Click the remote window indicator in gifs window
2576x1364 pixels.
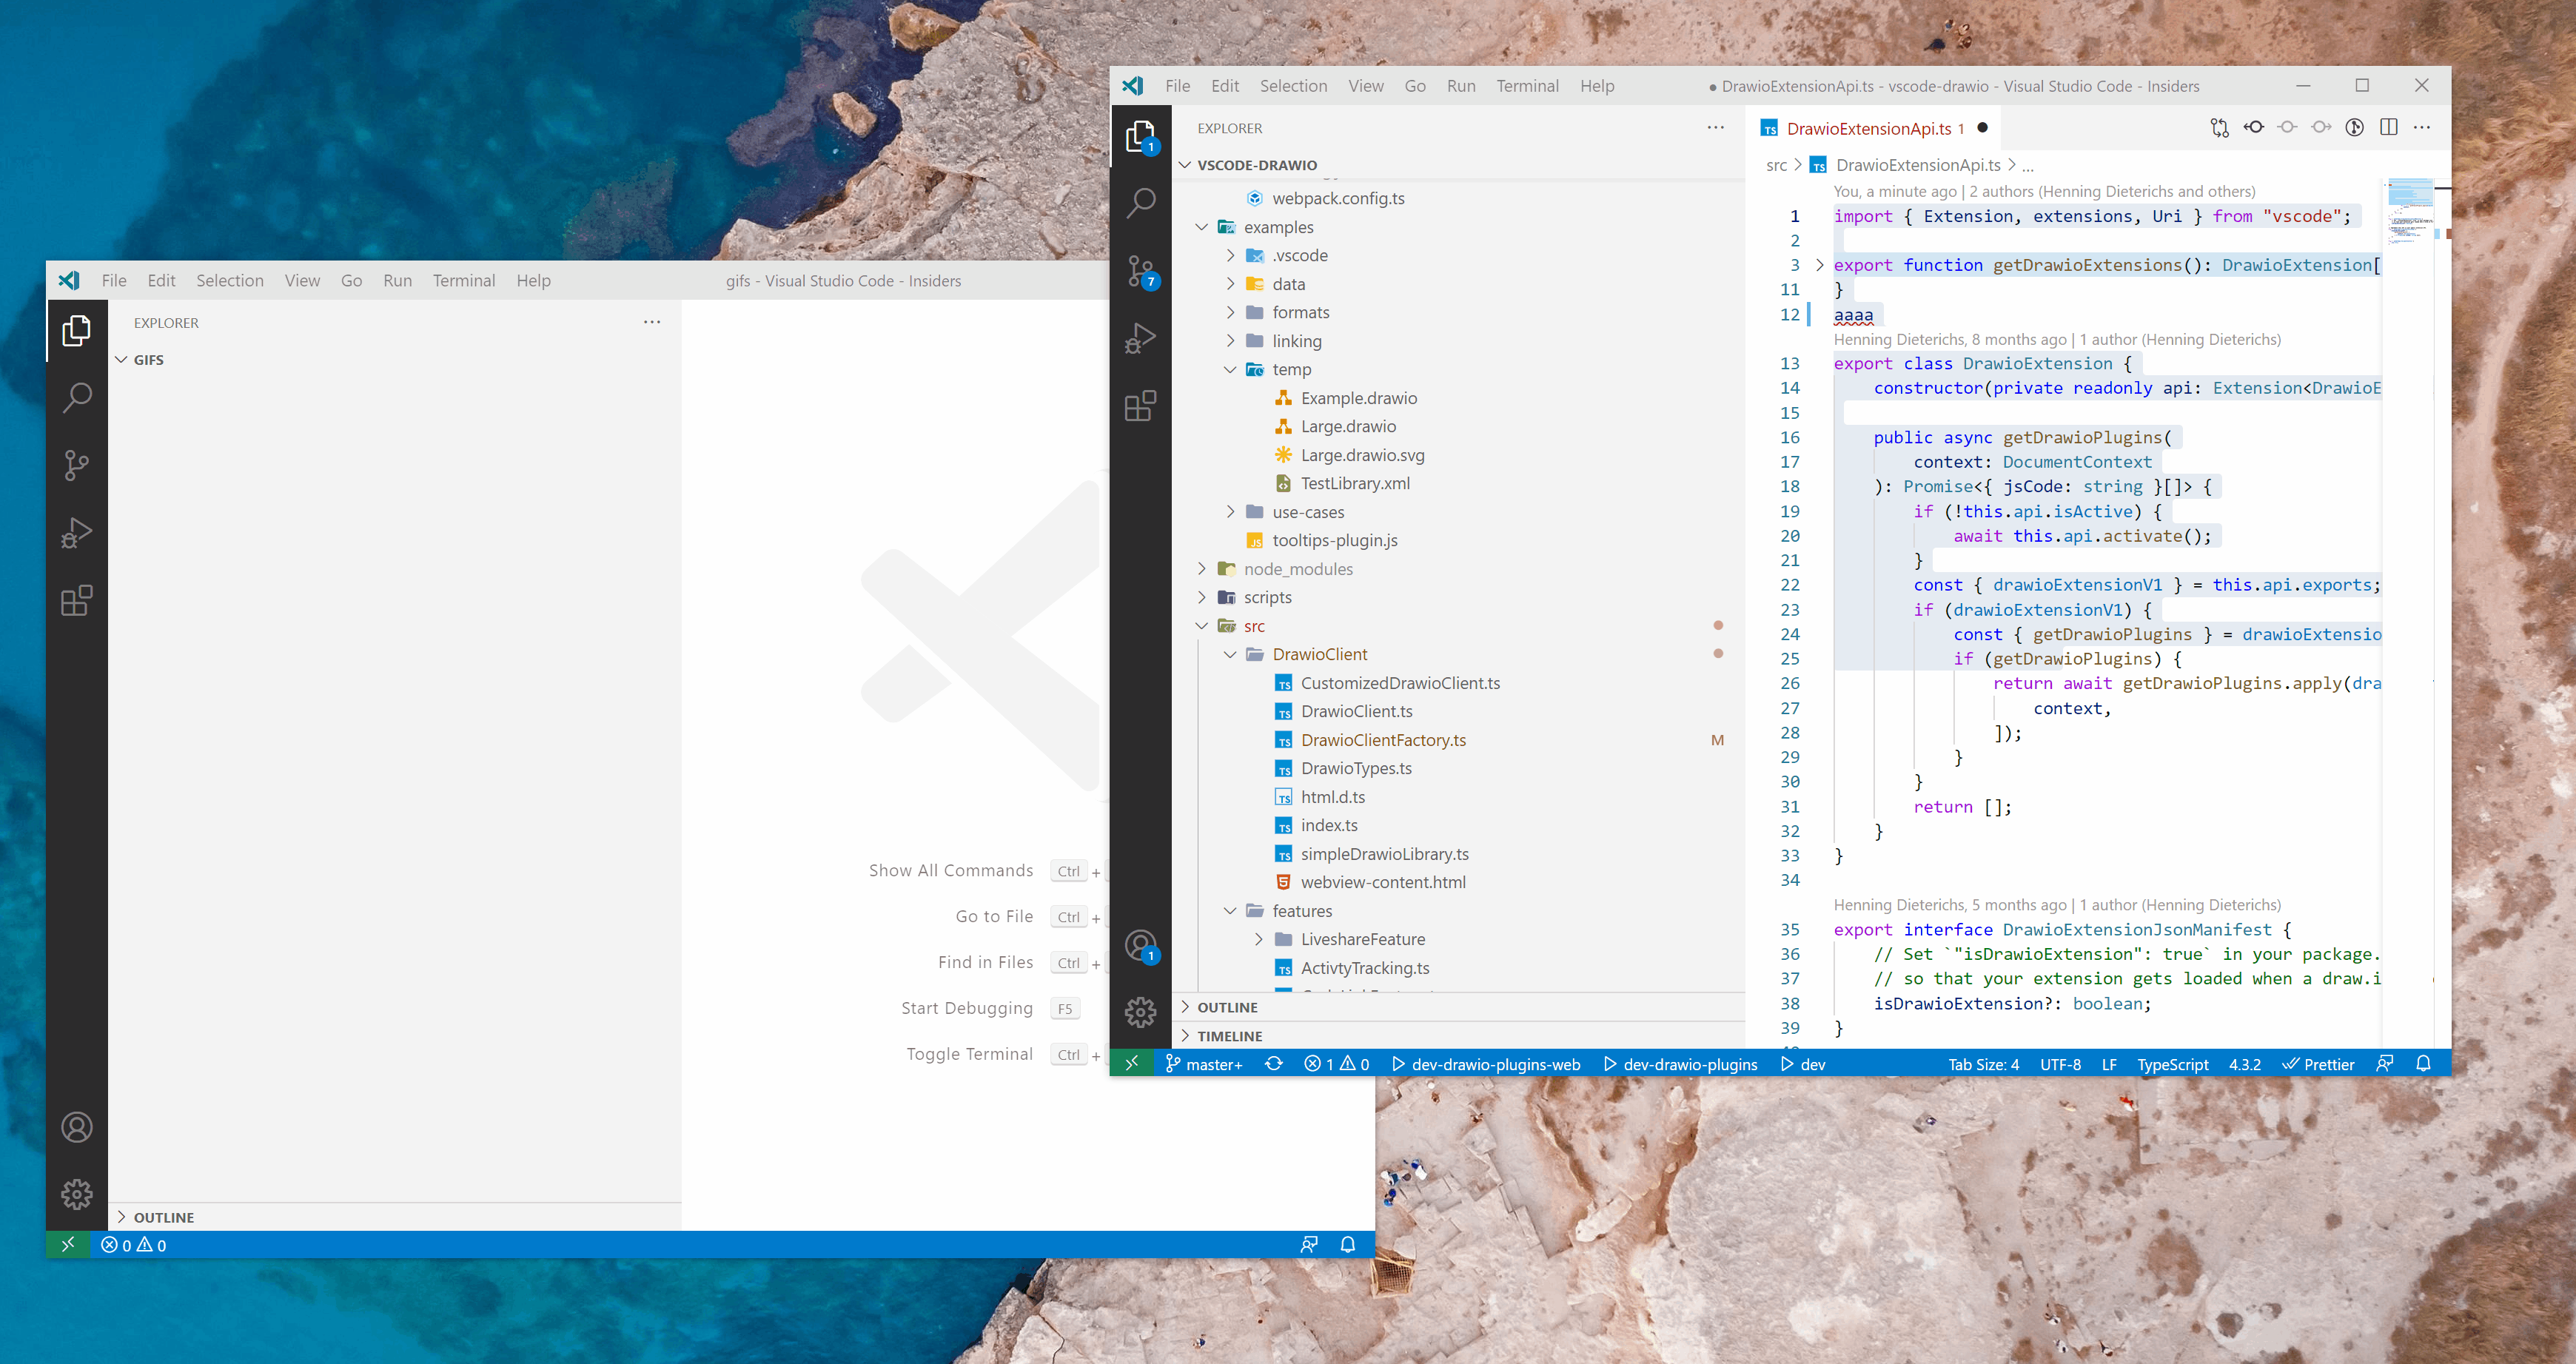pos(68,1244)
